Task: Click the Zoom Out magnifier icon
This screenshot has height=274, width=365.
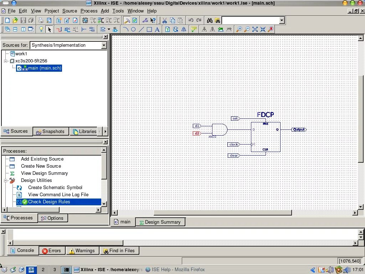Action: [247, 29]
